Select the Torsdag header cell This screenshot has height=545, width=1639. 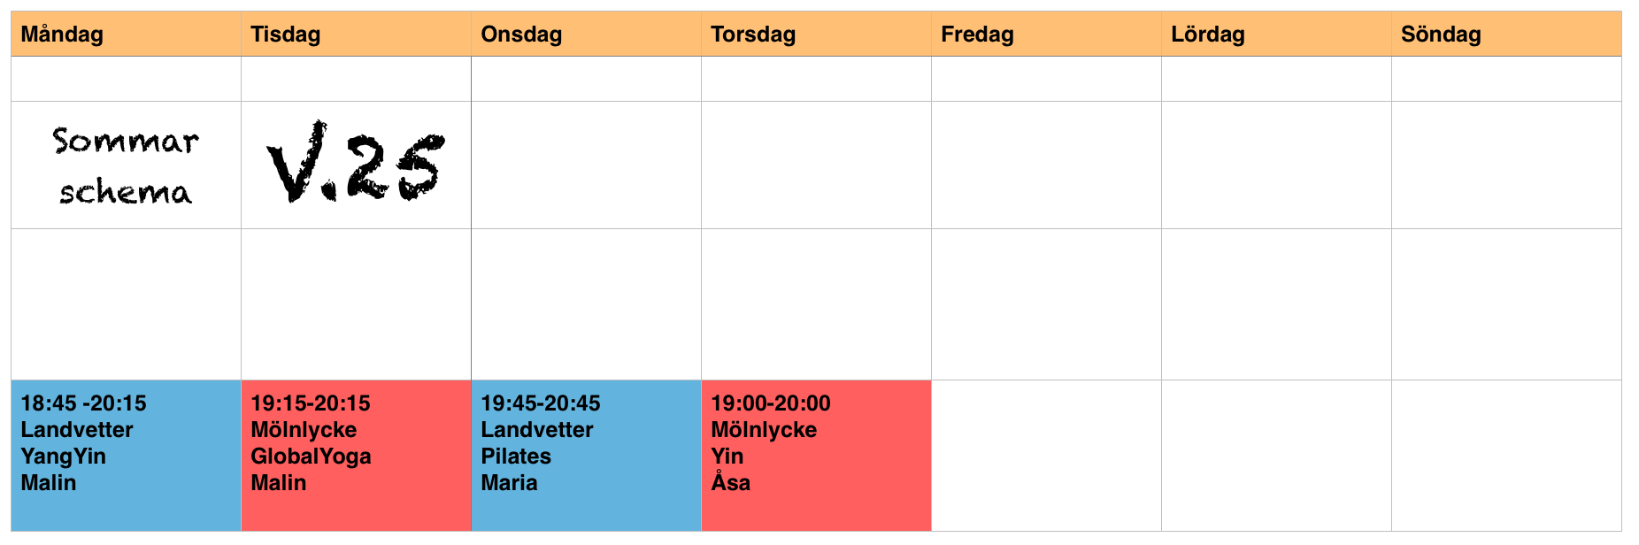point(816,34)
